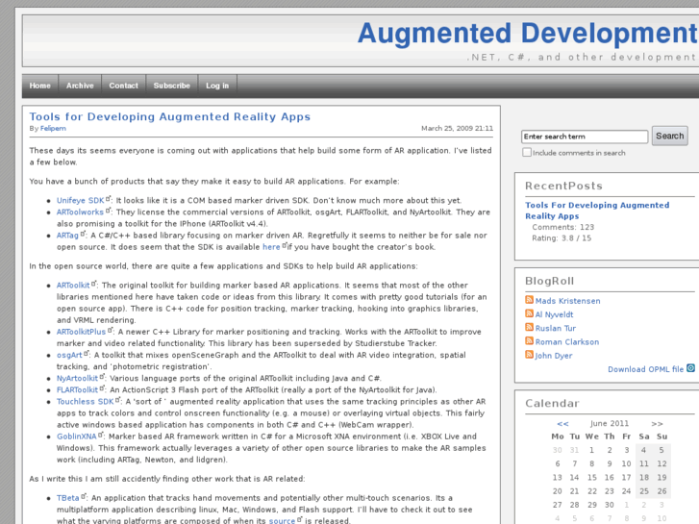This screenshot has height=524, width=699.
Task: Open author link Felipem
Action: (x=53, y=129)
